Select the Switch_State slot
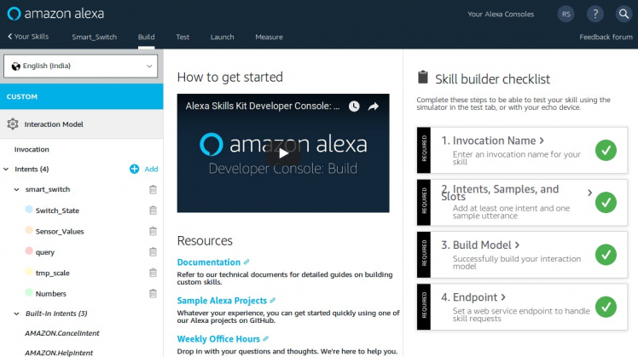 click(57, 210)
